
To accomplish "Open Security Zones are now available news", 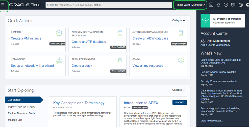I will pos(219,81).
